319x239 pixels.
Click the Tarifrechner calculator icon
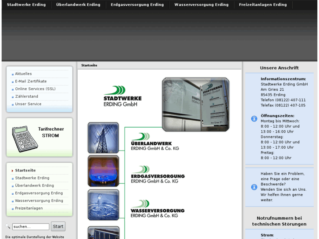(x=25, y=139)
